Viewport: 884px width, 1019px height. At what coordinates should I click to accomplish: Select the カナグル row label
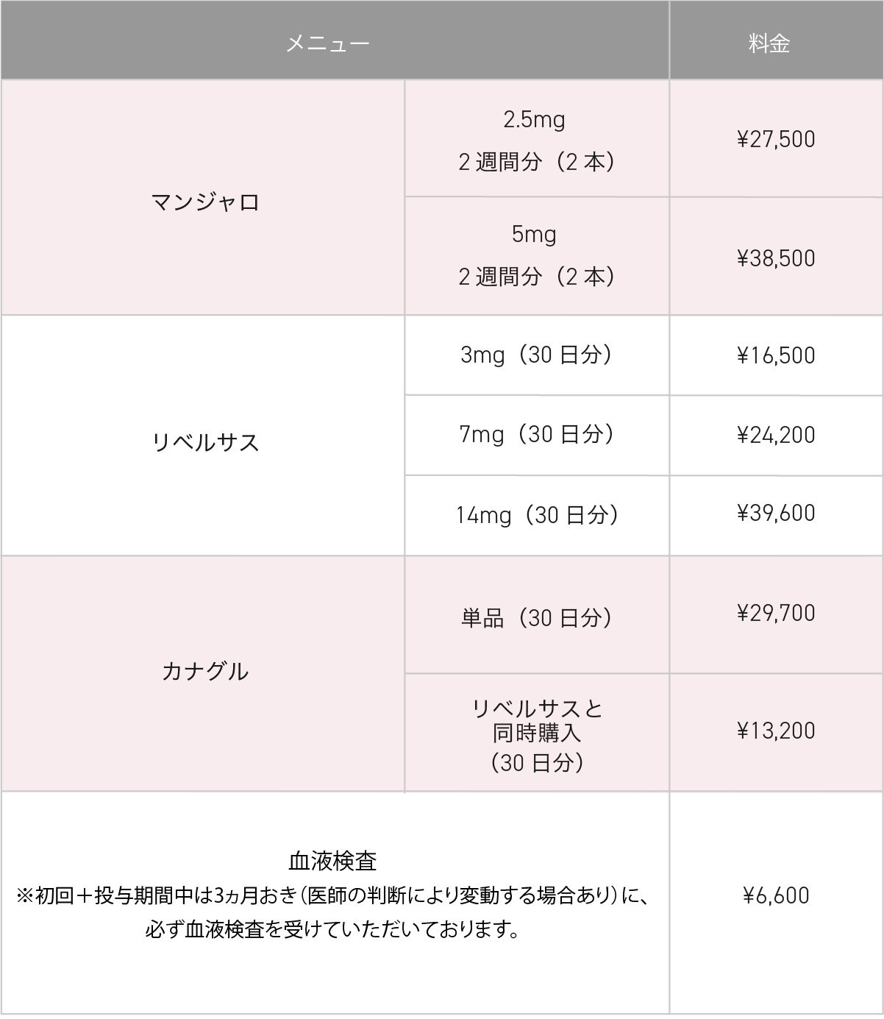point(205,671)
